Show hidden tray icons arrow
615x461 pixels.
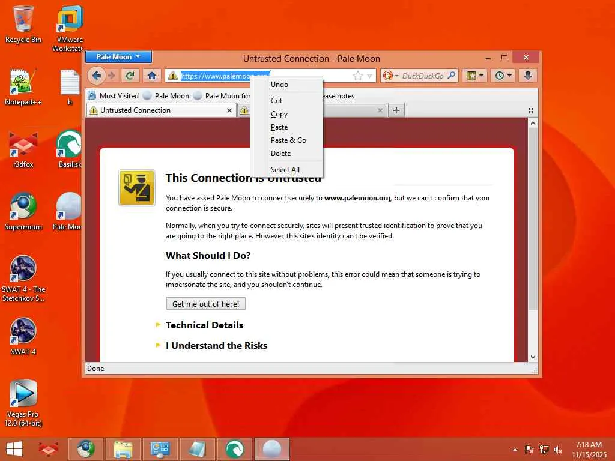pyautogui.click(x=515, y=450)
